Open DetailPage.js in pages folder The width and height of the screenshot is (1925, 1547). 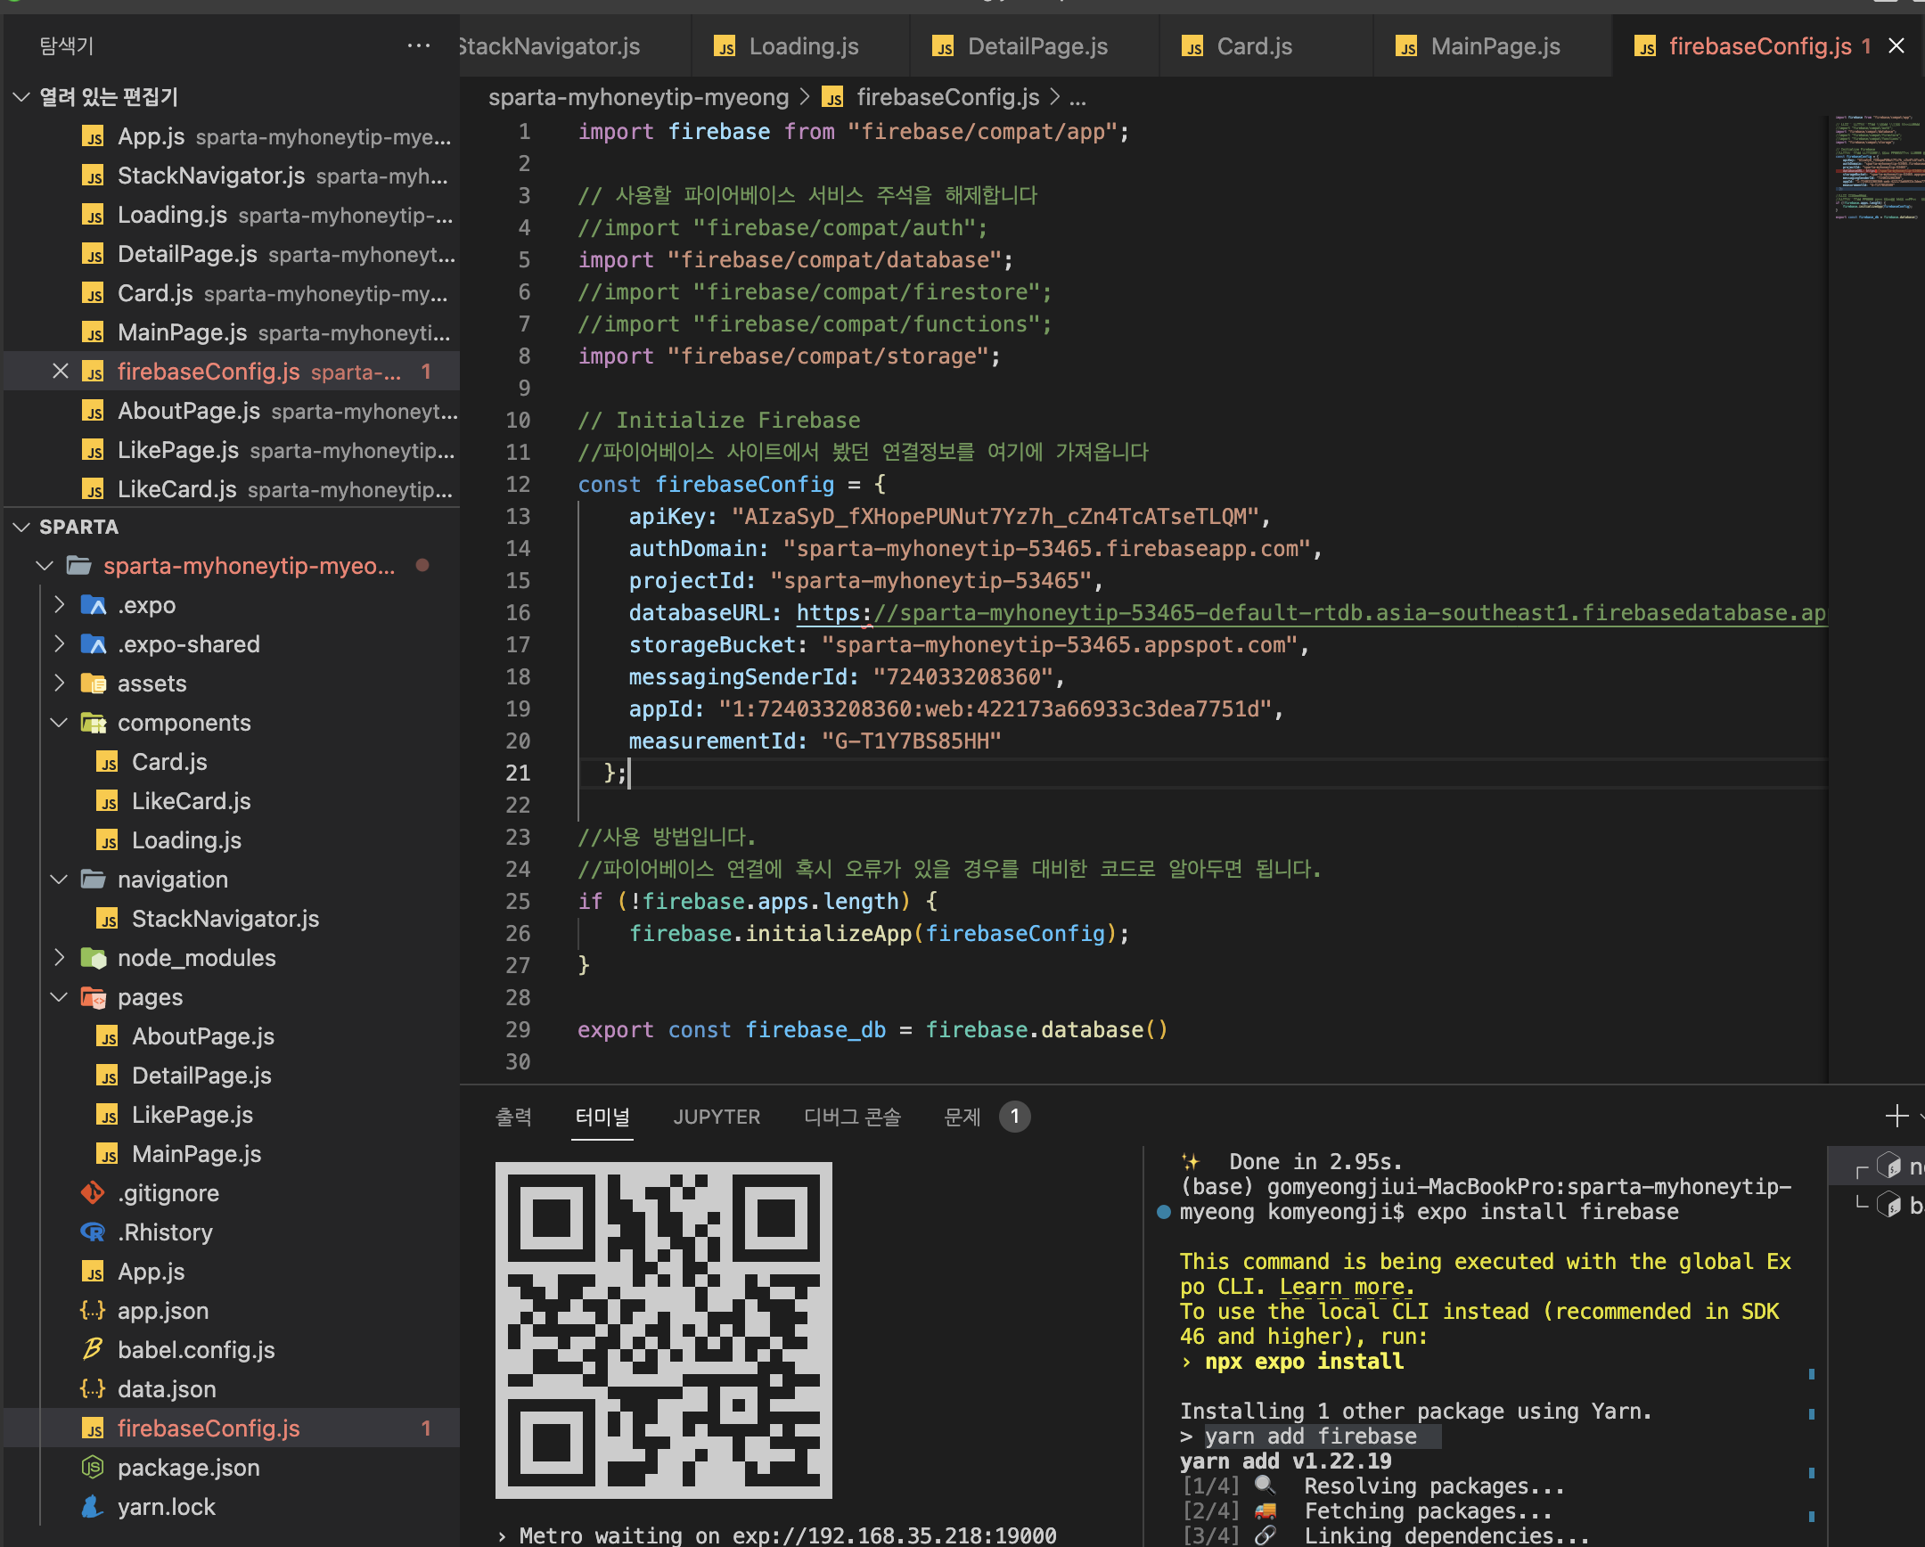point(232,1076)
